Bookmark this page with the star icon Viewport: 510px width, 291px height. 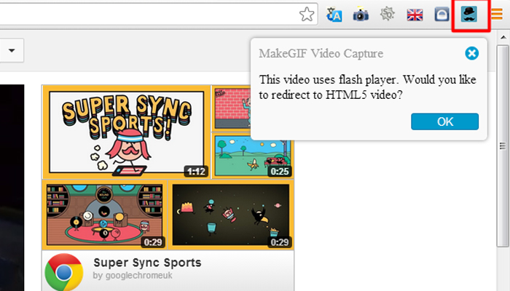pyautogui.click(x=307, y=15)
